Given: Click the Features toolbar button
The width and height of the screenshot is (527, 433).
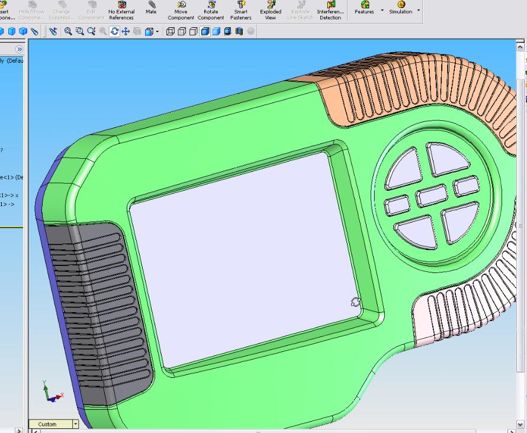Looking at the screenshot, I should [365, 8].
